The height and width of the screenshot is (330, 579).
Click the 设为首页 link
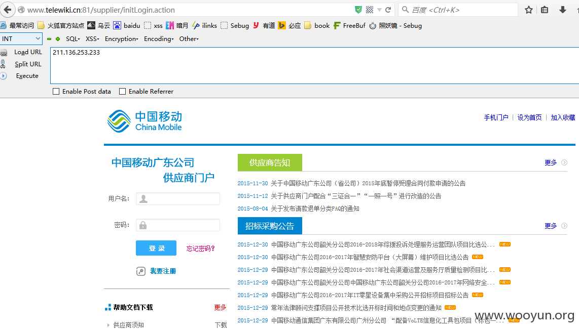point(529,117)
